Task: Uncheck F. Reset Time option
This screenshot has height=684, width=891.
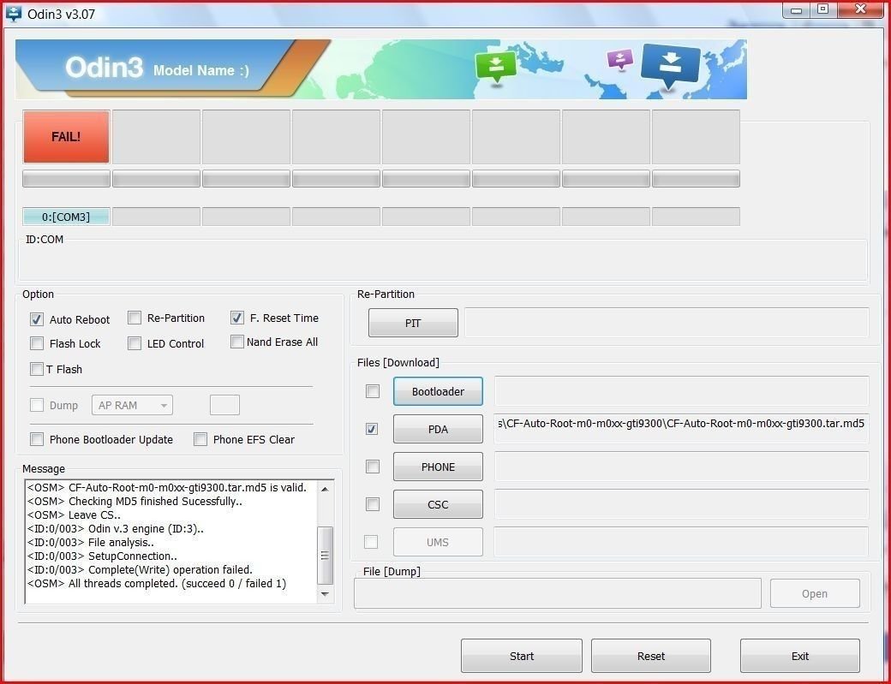Action: pyautogui.click(x=237, y=318)
